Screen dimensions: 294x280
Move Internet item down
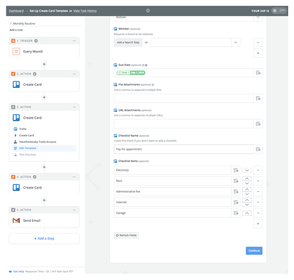coord(247,204)
